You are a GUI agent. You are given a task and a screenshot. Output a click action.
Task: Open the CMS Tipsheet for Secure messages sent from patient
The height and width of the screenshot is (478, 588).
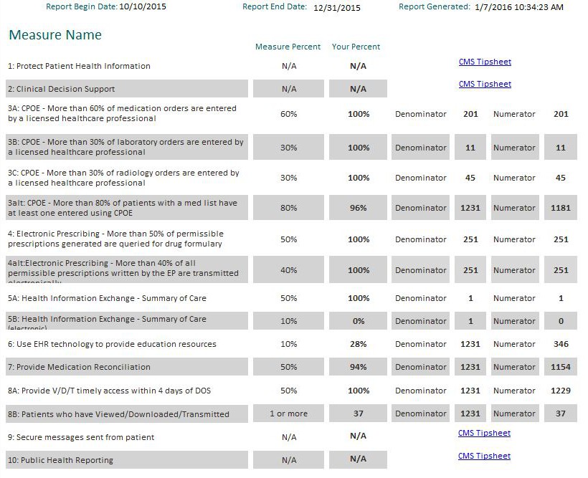[485, 433]
